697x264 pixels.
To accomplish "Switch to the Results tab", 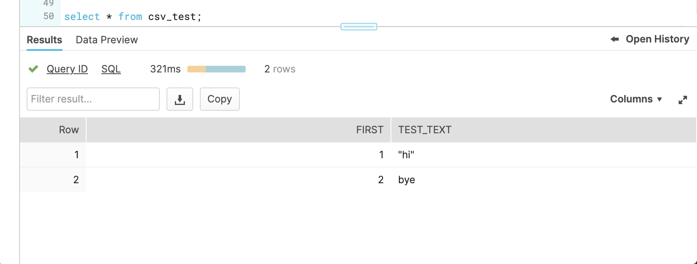I will (44, 40).
